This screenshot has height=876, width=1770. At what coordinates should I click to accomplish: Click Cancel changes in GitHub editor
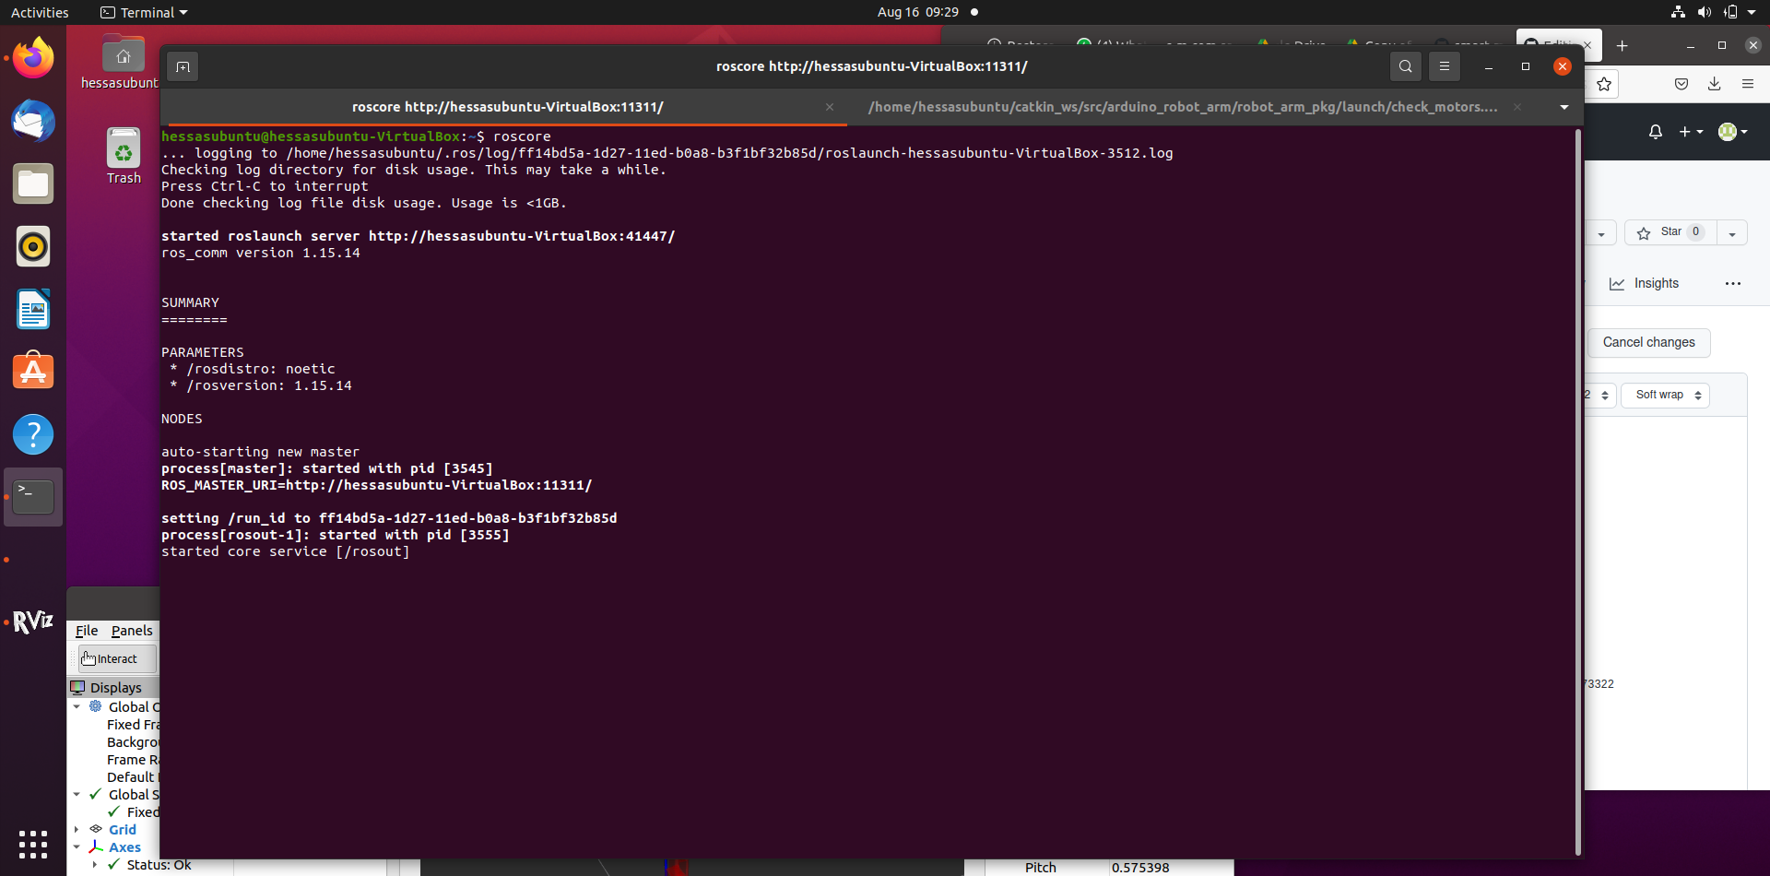point(1648,342)
